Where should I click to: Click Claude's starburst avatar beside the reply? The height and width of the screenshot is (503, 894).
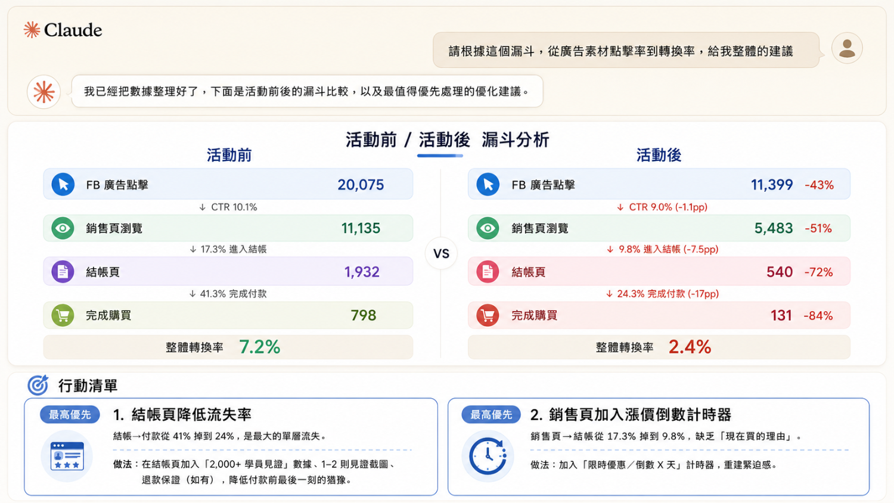[x=44, y=92]
